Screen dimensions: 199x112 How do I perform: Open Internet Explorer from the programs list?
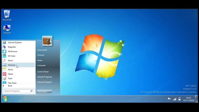pos(19,43)
